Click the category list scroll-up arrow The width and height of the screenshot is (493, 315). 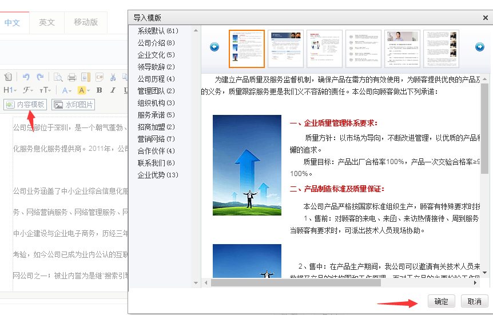pyautogui.click(x=196, y=30)
